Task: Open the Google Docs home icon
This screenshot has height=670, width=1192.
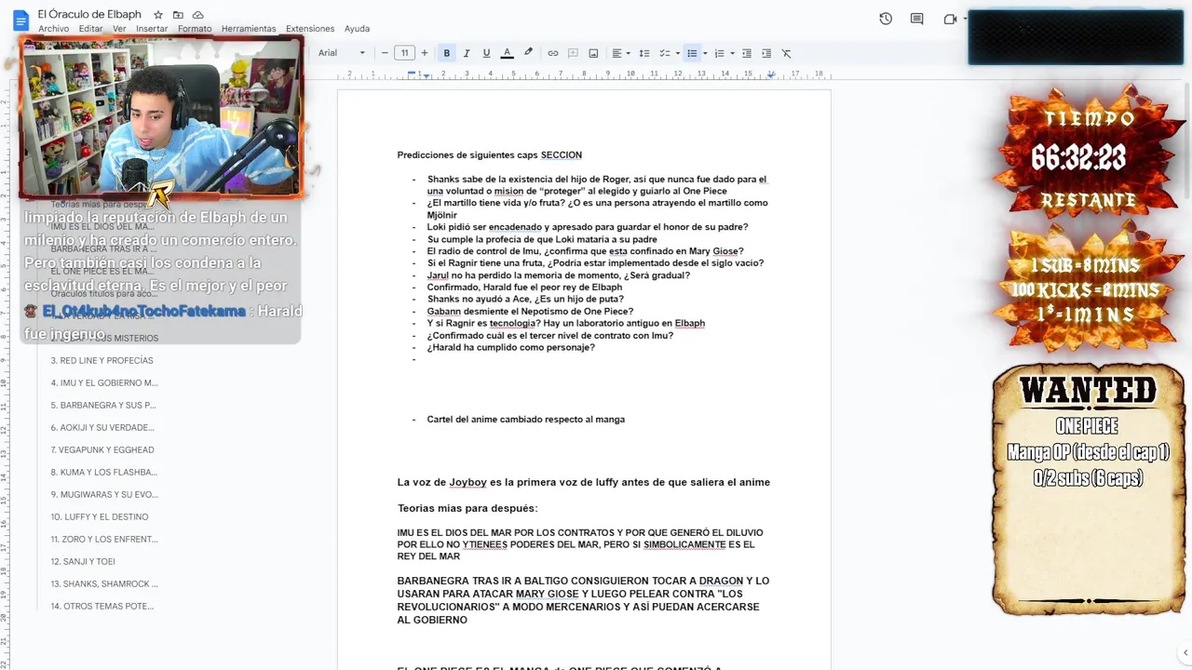Action: point(20,20)
